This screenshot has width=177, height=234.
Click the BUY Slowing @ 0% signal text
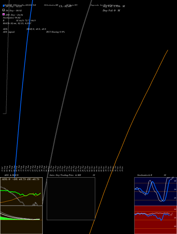pyautogui.click(x=56, y=32)
